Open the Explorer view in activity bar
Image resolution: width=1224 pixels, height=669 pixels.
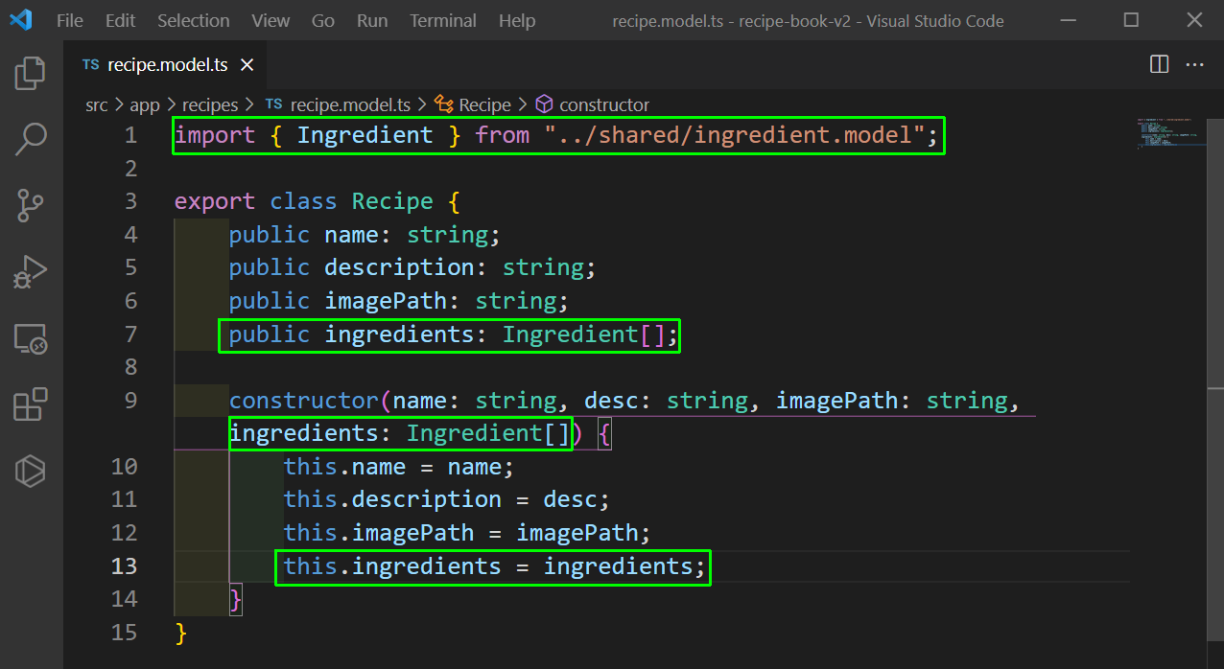pyautogui.click(x=31, y=74)
